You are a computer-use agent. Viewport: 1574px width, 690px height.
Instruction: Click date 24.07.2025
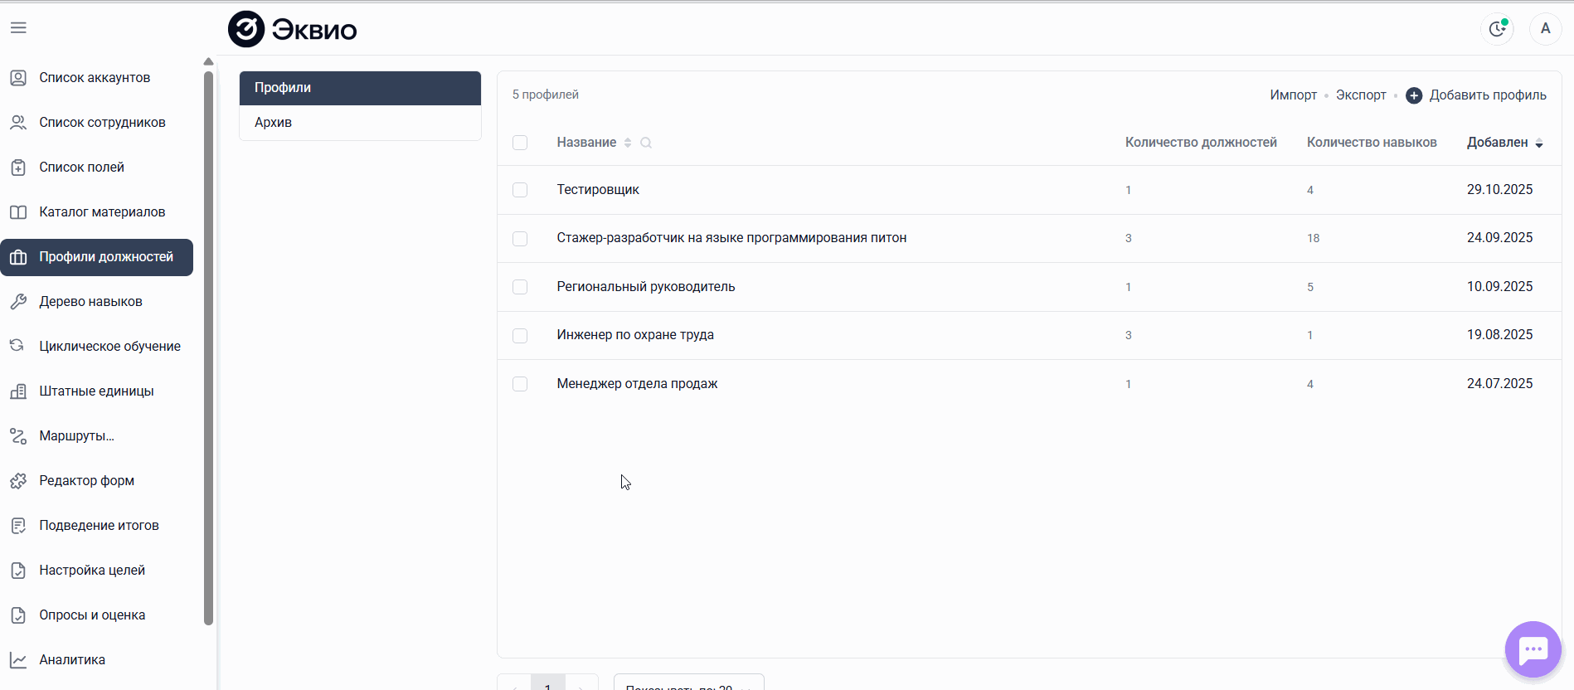(1499, 384)
